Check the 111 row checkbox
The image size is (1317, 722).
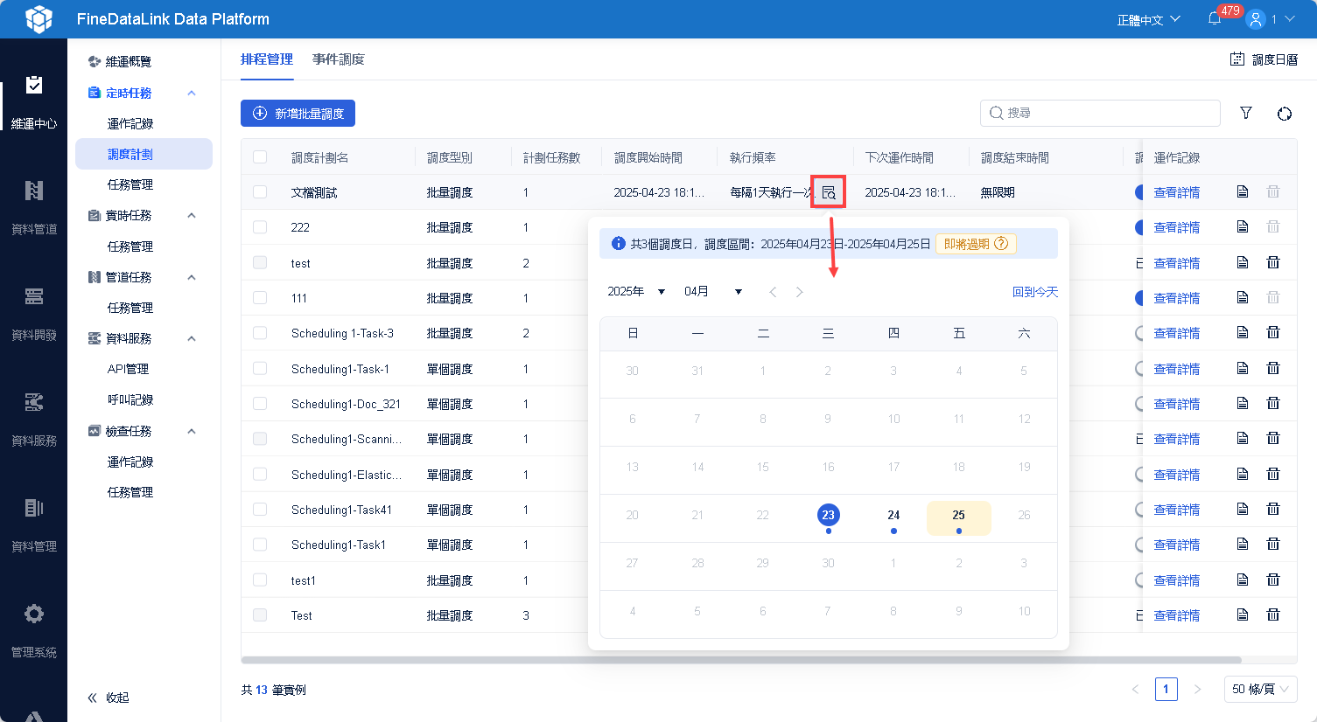(x=260, y=298)
